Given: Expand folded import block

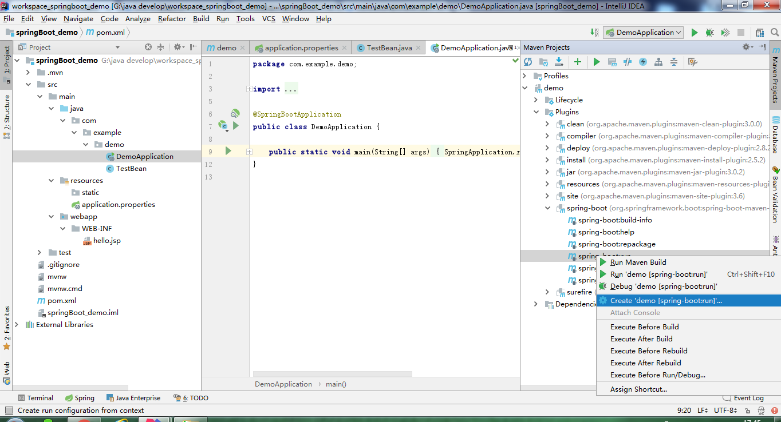Looking at the screenshot, I should (x=249, y=89).
